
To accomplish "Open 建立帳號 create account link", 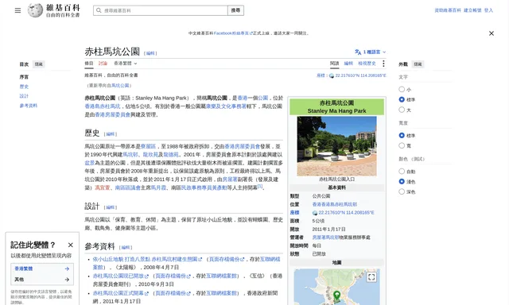I will 472,10.
